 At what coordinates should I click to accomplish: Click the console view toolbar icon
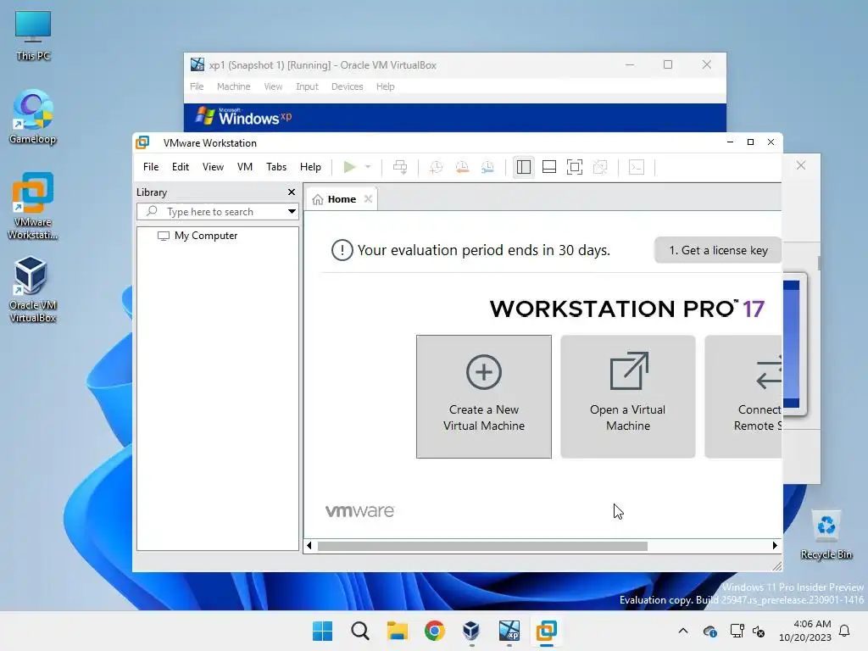point(637,167)
